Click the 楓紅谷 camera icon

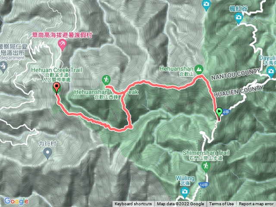[238, 18]
